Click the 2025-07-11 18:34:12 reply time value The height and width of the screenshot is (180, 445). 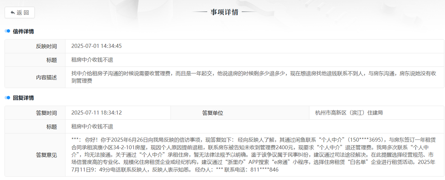coord(96,113)
